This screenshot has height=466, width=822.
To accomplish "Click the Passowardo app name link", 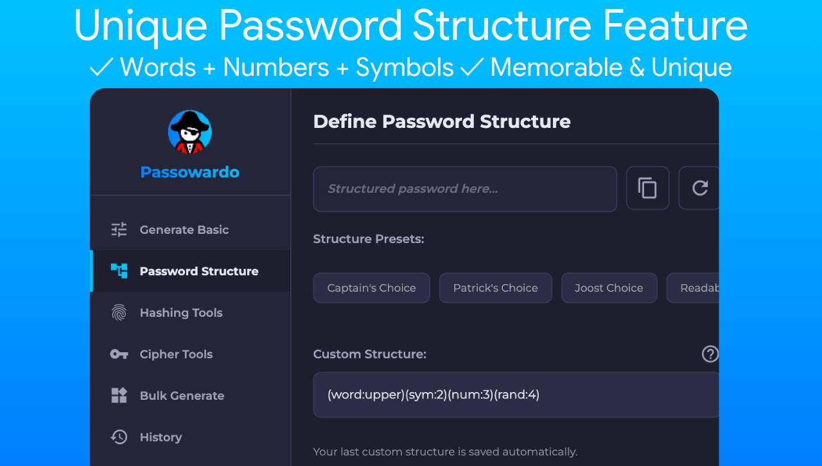I will [x=190, y=172].
